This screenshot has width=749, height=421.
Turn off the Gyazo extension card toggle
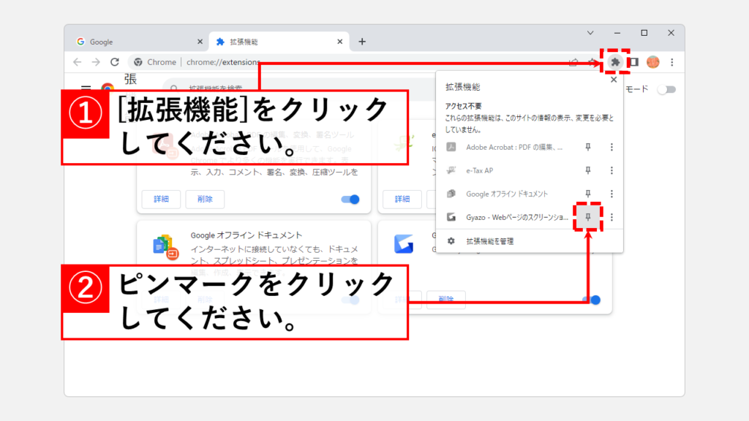point(592,300)
